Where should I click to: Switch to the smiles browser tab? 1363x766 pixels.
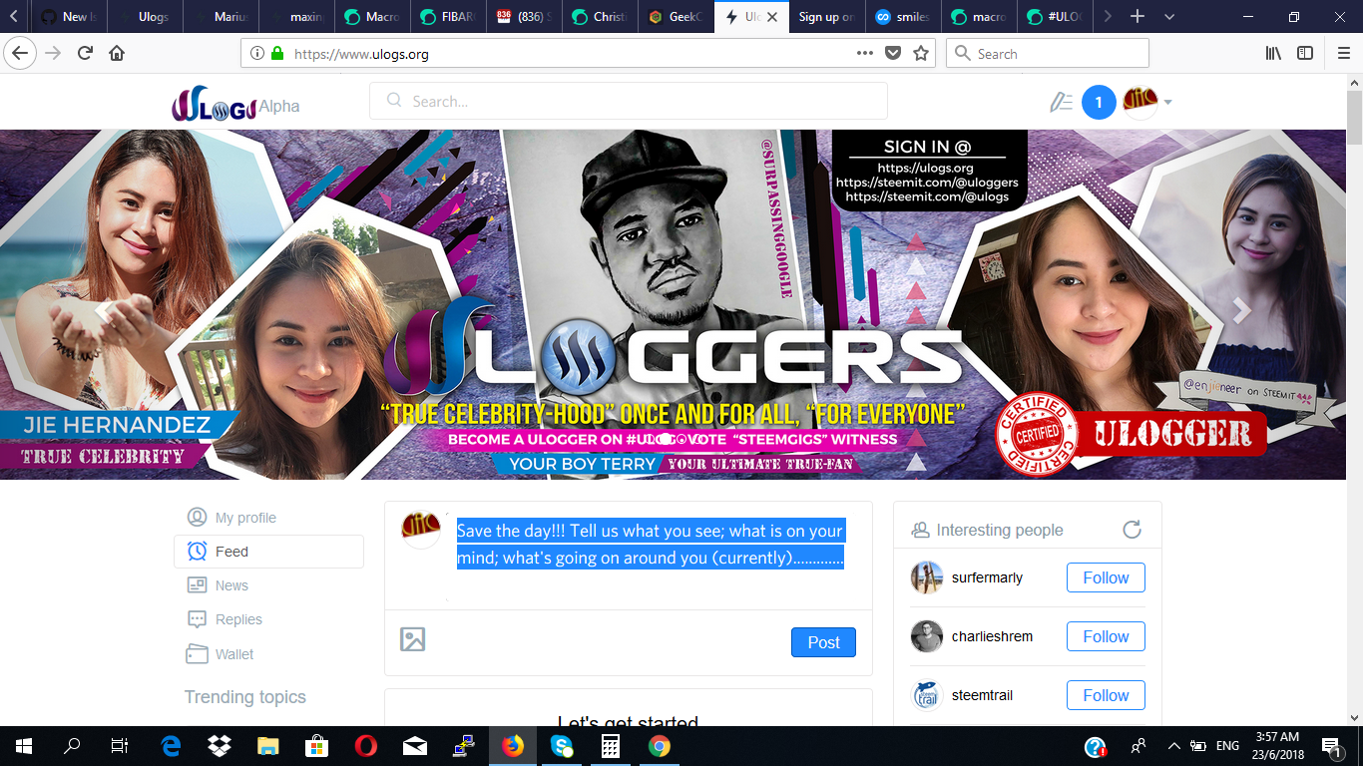point(903,17)
